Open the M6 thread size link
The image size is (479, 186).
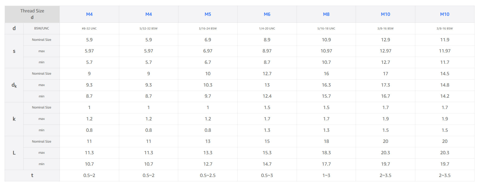point(267,14)
